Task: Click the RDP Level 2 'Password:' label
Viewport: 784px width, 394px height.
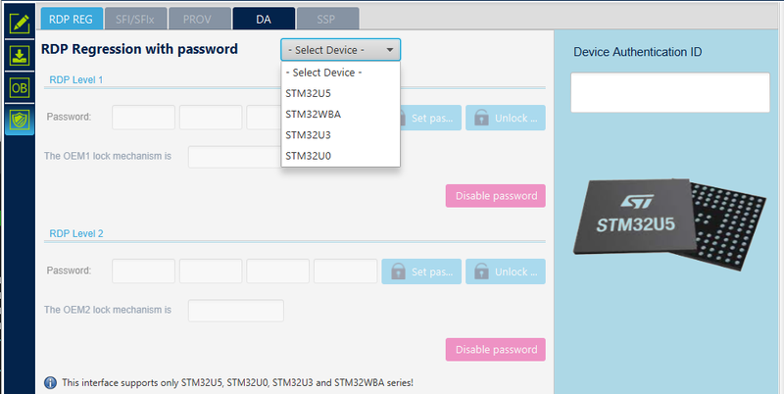Action: (69, 271)
